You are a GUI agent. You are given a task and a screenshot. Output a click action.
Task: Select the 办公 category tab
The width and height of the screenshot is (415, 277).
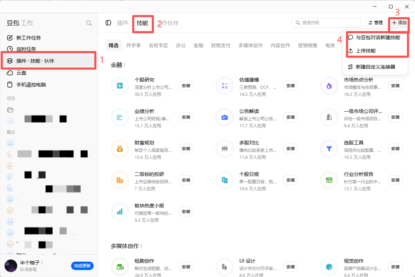[x=181, y=45]
